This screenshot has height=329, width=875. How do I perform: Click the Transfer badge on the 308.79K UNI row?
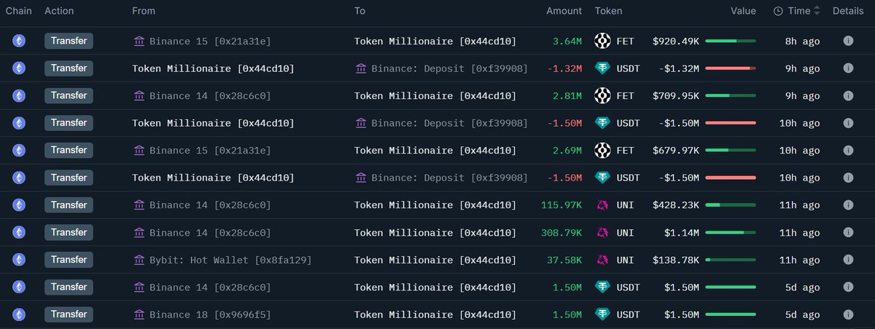(69, 232)
